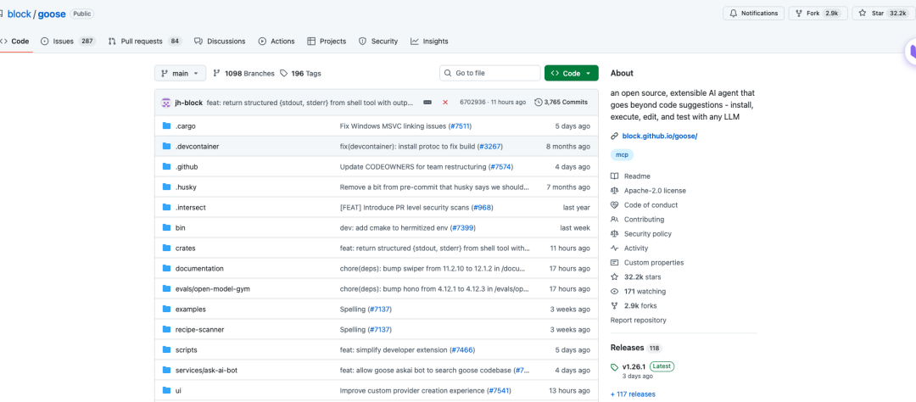Viewport: 916px width, 402px height.
Task: Click the + 117 releases link
Action: [x=633, y=394]
